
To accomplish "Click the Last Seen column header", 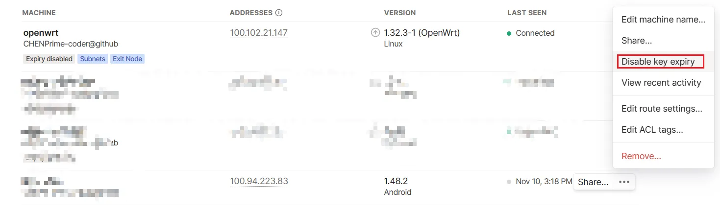I will pos(527,13).
